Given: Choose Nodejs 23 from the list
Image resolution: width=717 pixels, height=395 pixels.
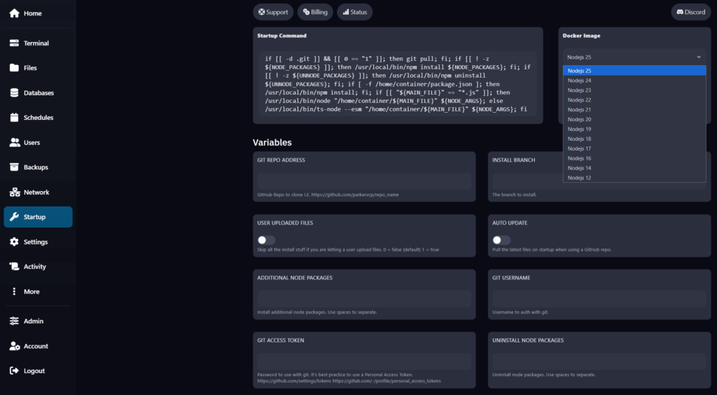Looking at the screenshot, I should (x=634, y=90).
